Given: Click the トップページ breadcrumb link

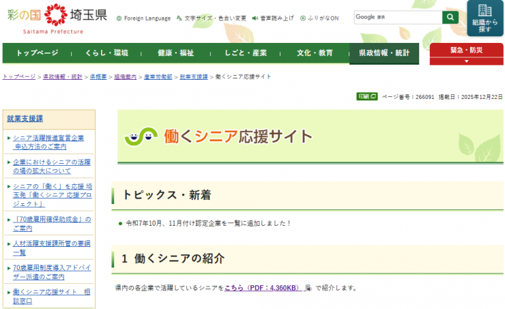Looking at the screenshot, I should point(19,77).
